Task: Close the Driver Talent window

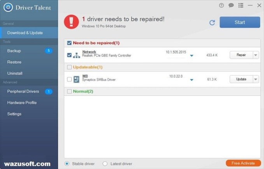Action: [259, 5]
